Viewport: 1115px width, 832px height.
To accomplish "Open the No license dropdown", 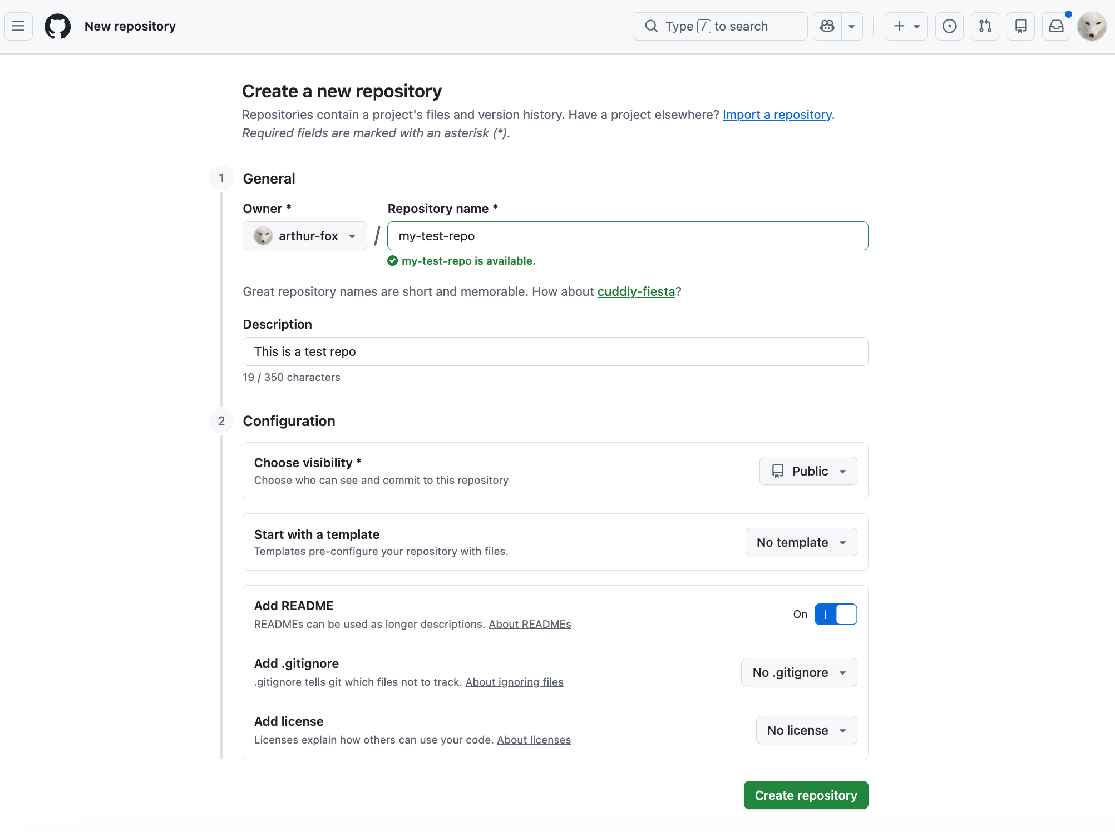I will [x=806, y=730].
